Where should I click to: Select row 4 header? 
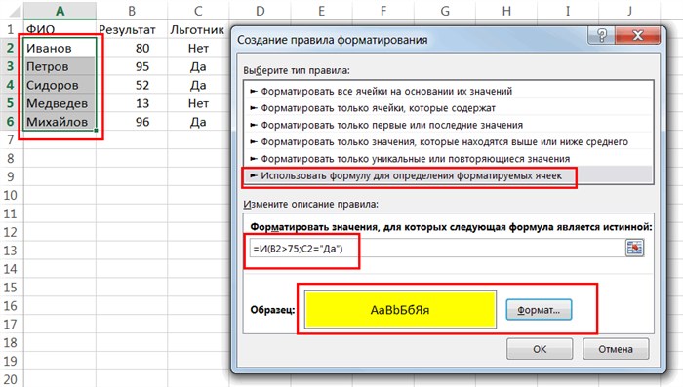(11, 85)
